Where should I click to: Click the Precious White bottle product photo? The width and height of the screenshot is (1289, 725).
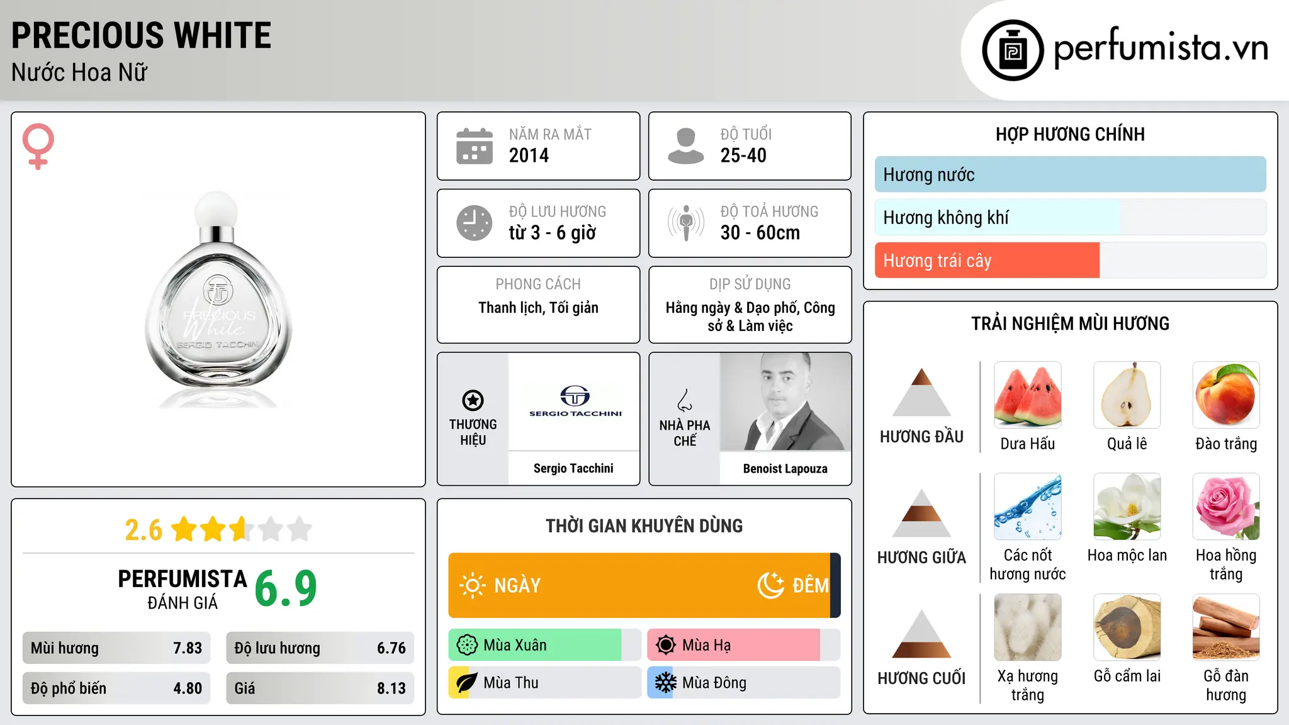click(218, 298)
